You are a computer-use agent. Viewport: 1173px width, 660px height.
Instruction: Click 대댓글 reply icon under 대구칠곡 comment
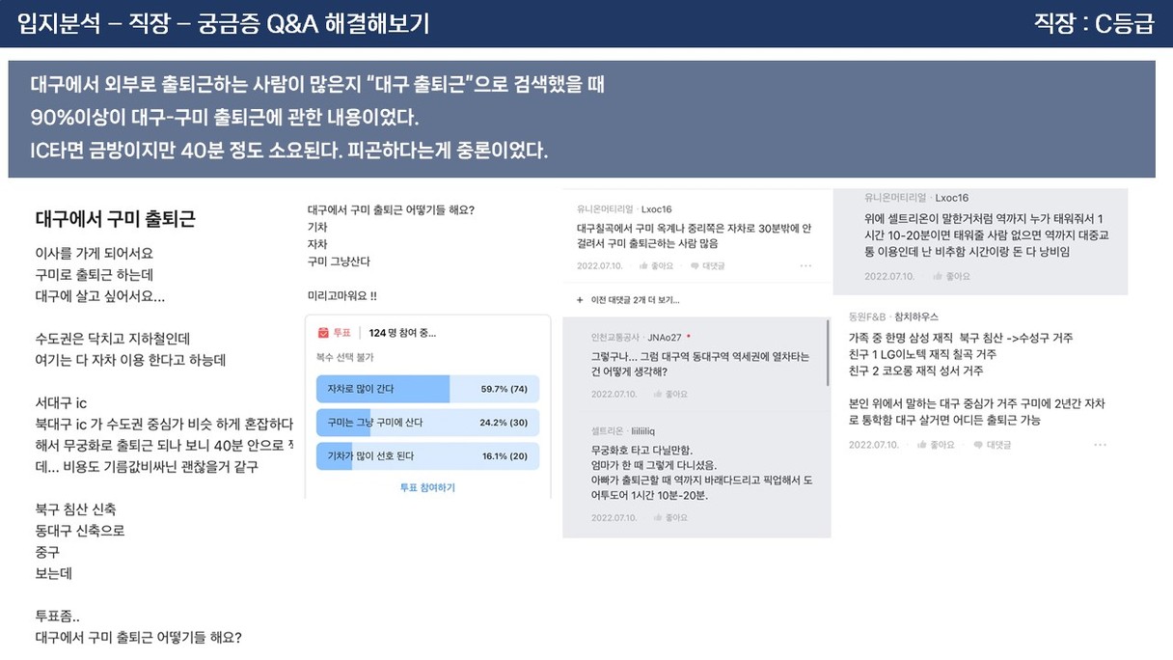(x=708, y=265)
